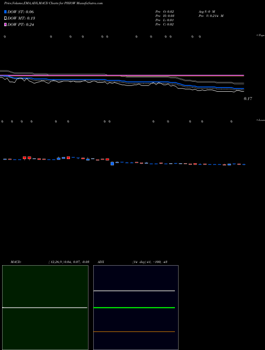The image size is (265, 350).
Task: Click the white DOW MT legend swatch
Action: [x=5, y=19]
